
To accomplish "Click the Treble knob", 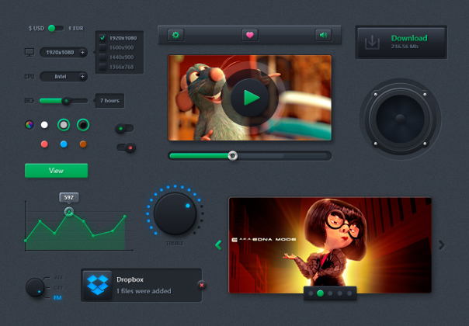I will [x=175, y=213].
